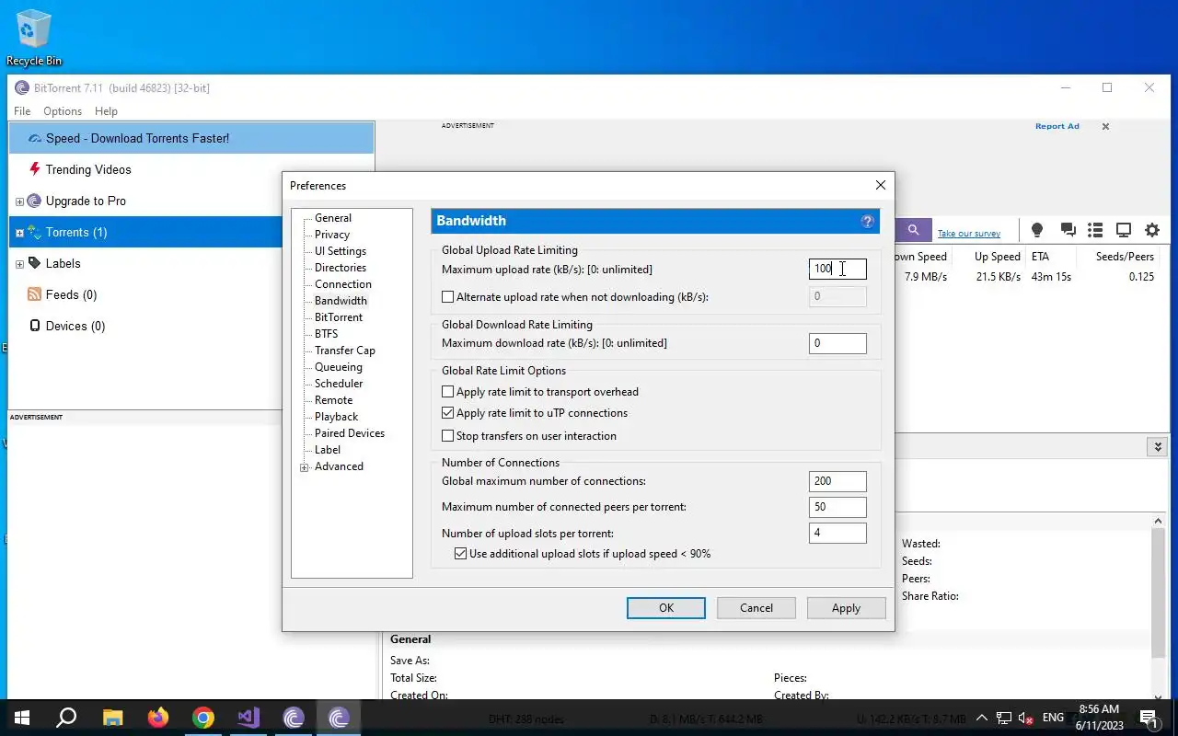1178x736 pixels.
Task: Click the Devices phone icon
Action: [35, 326]
